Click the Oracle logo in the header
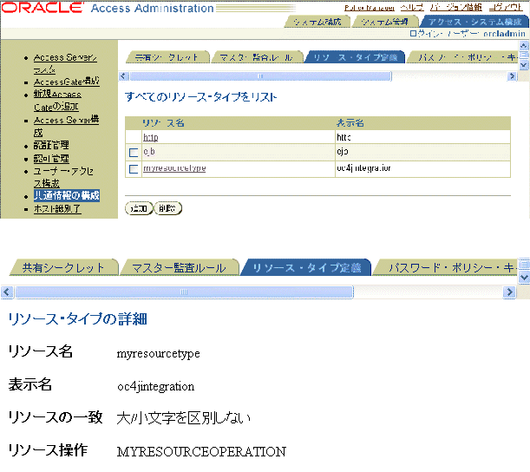The height and width of the screenshot is (472, 530). coord(43,8)
